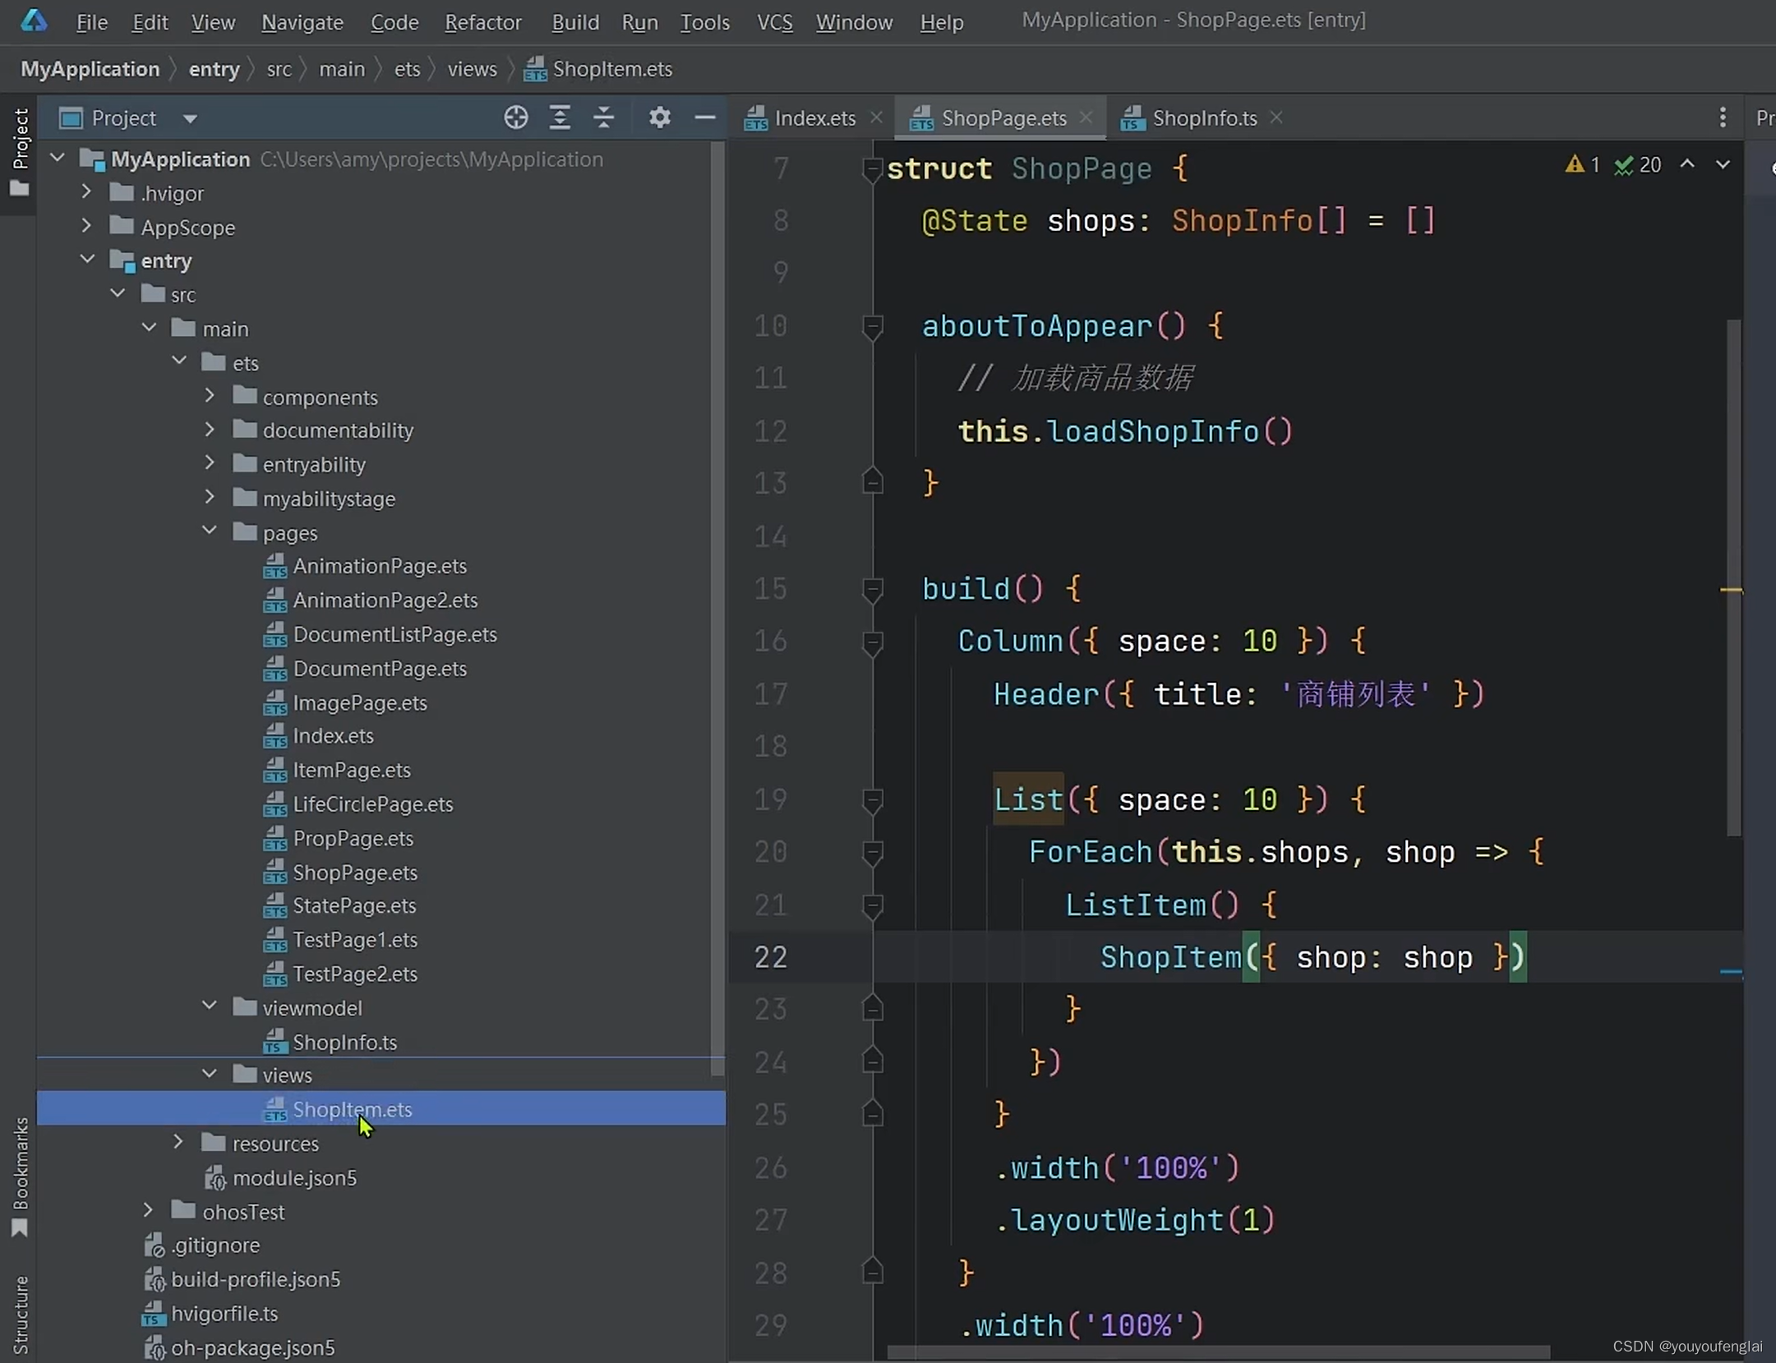Collapse the entry module folder
1776x1363 pixels.
pyautogui.click(x=87, y=260)
